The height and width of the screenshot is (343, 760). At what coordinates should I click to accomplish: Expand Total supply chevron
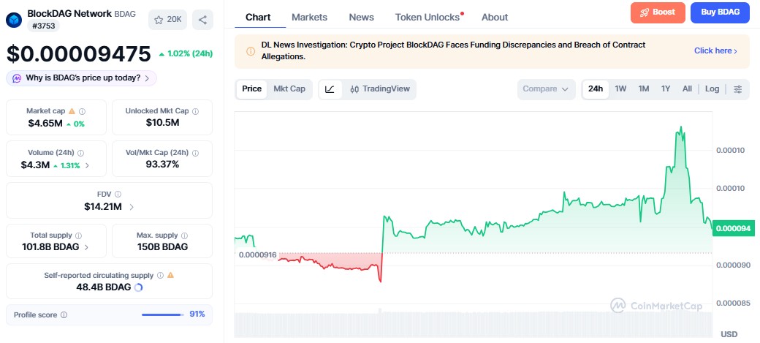click(x=87, y=247)
